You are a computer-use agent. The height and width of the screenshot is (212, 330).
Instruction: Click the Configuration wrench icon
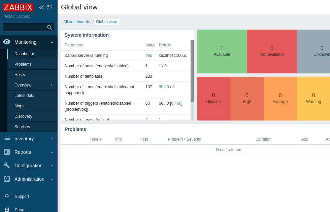coord(7,165)
